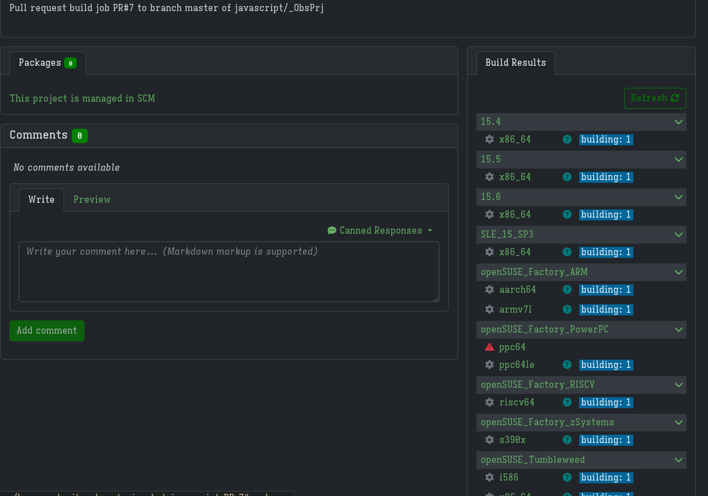Click help icon in s390x row

[x=567, y=440]
